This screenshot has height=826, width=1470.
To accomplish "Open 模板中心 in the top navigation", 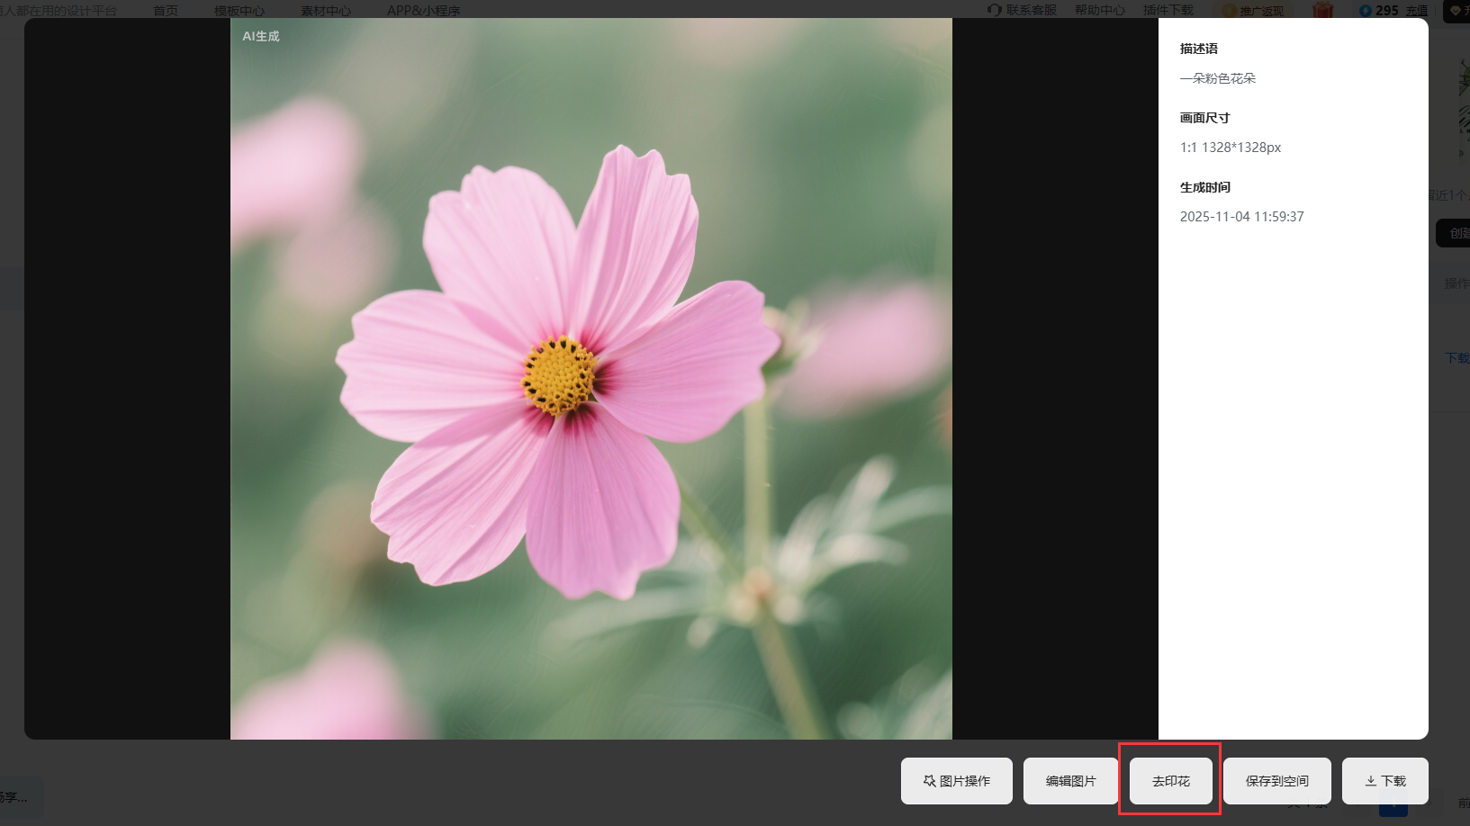I will (239, 11).
